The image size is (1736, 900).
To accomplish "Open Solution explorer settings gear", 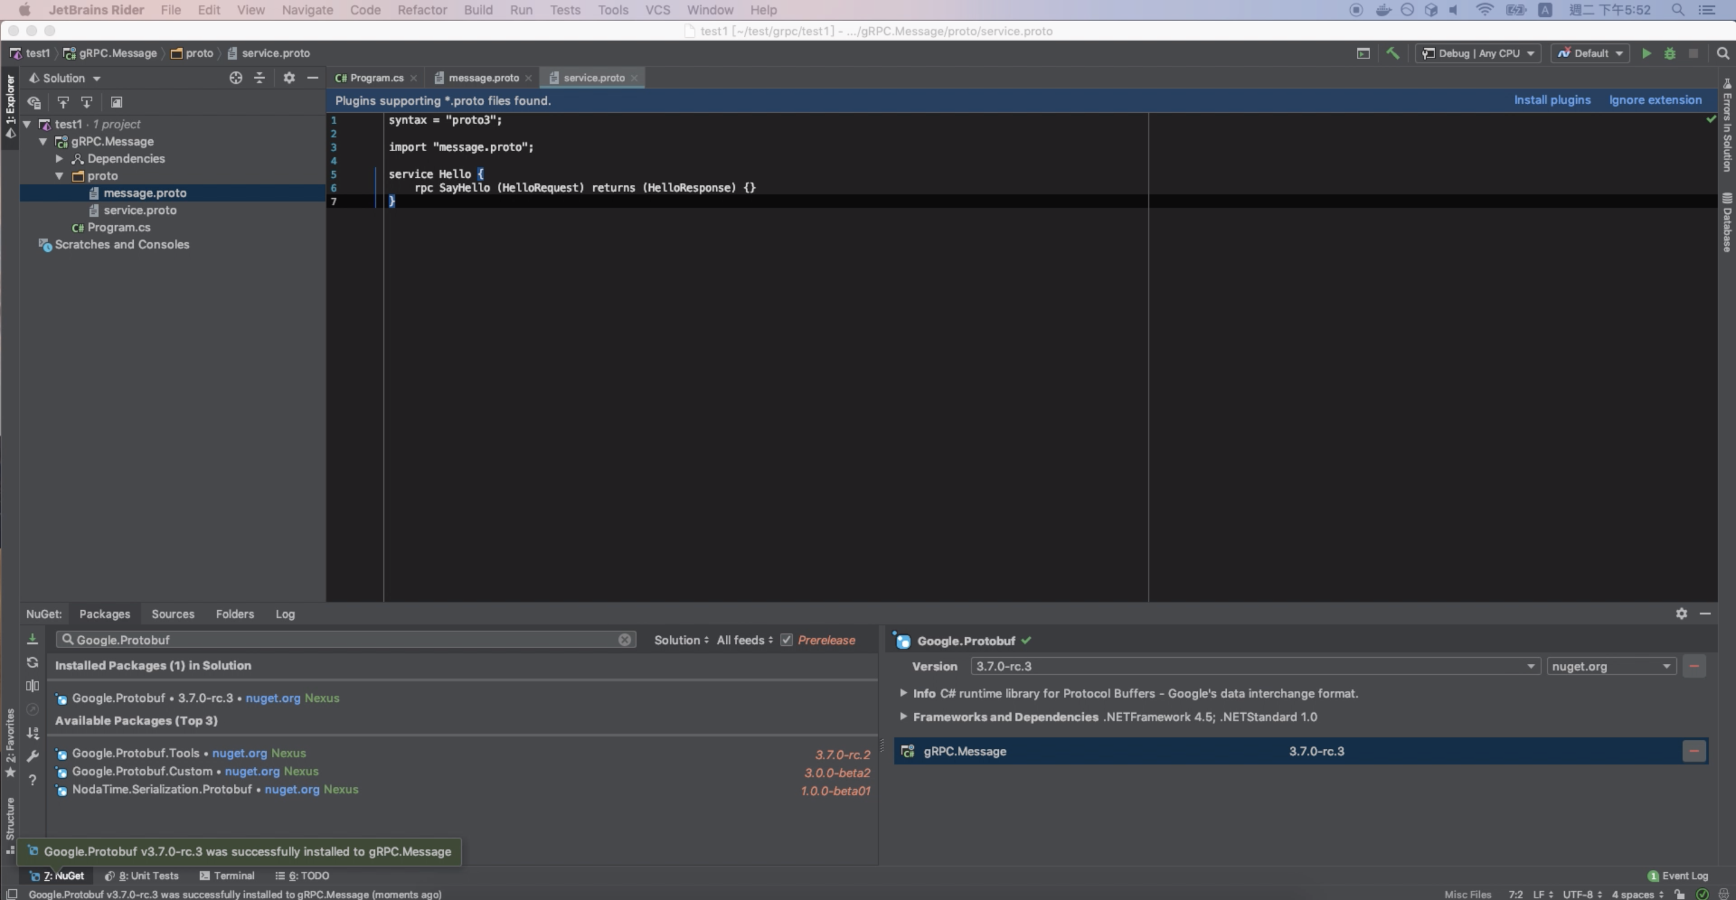I will 289,78.
